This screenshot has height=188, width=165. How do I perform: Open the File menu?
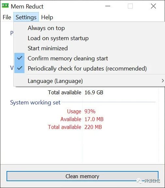point(7,17)
